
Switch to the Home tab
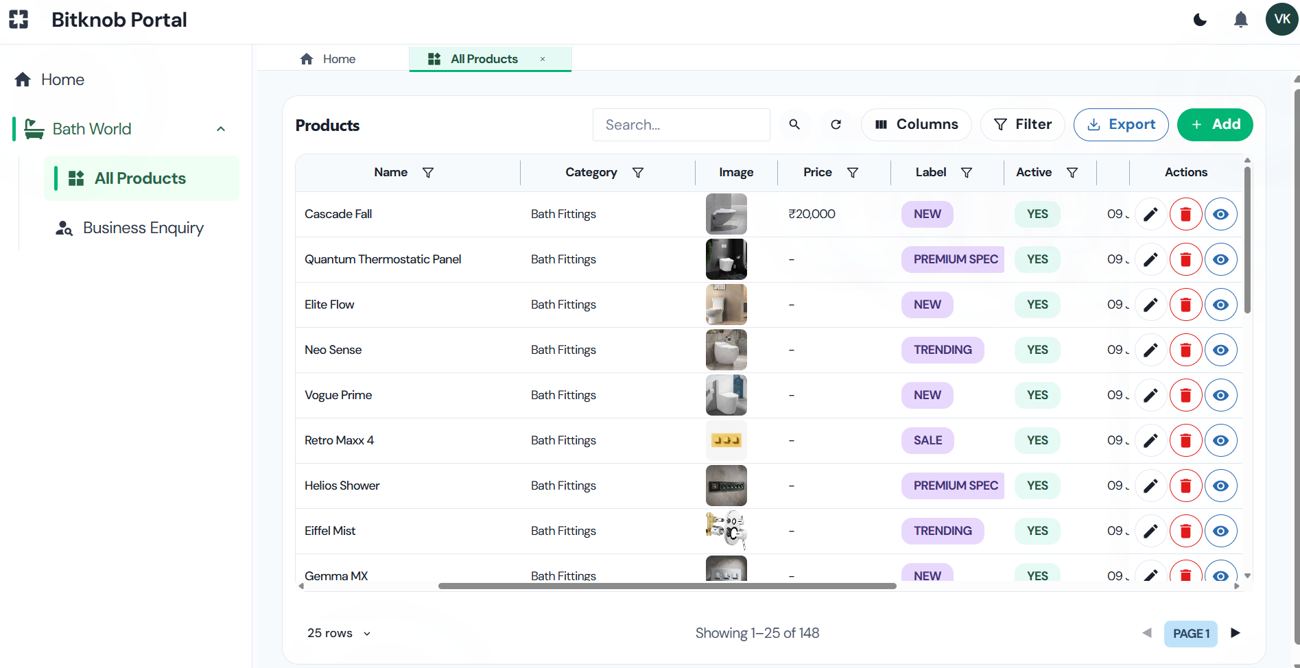328,59
